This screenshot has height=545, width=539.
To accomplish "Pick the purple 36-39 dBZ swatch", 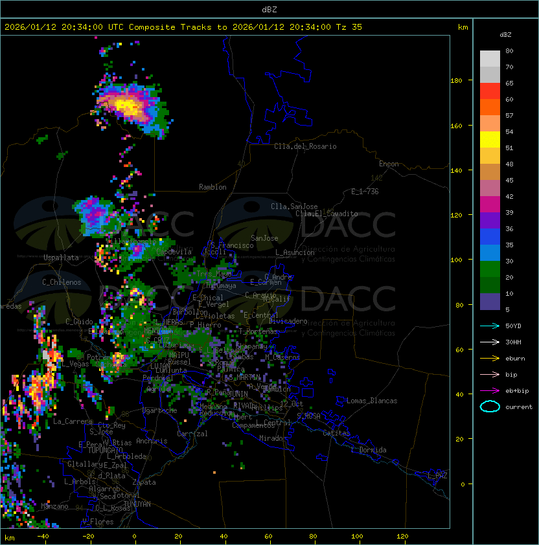I will click(490, 221).
